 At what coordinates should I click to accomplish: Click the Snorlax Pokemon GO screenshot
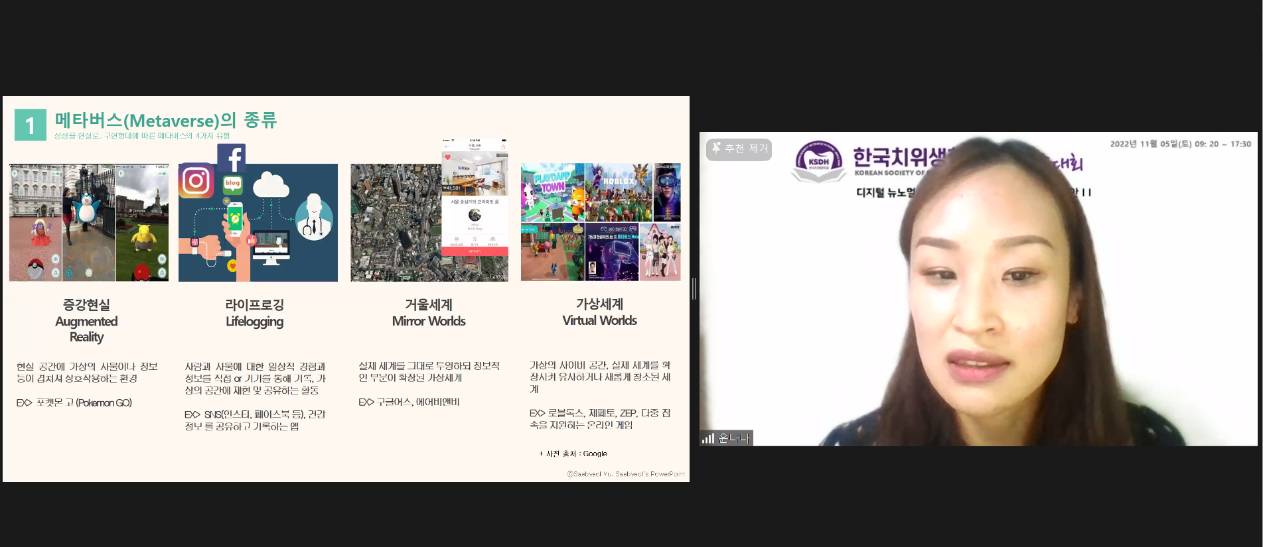coord(88,222)
